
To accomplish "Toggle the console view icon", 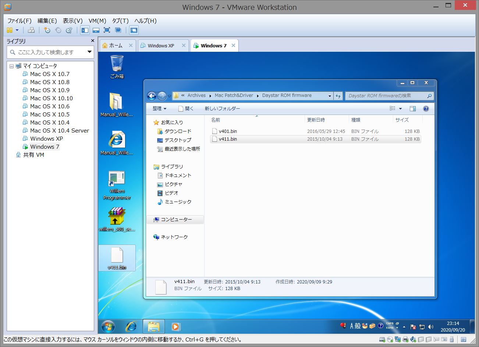I will tap(134, 30).
